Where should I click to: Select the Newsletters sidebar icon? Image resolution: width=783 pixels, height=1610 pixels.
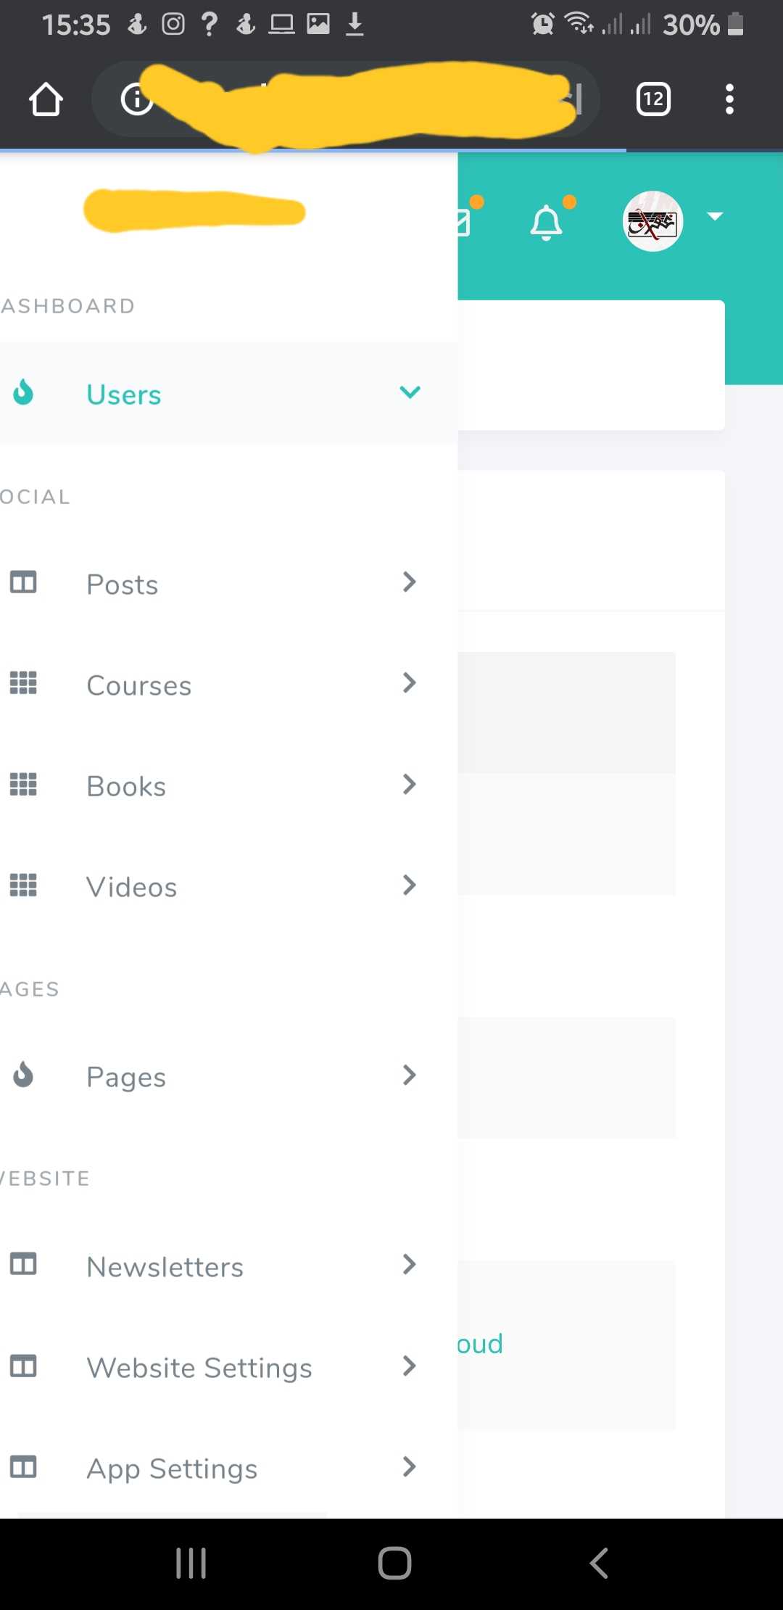click(23, 1265)
